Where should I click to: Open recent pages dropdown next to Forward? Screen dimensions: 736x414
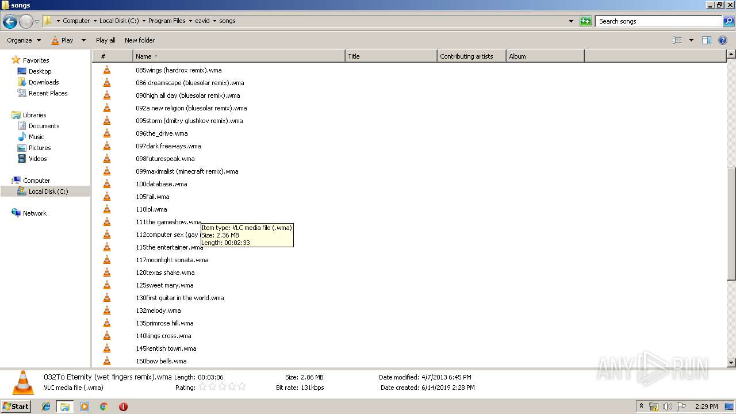37,21
